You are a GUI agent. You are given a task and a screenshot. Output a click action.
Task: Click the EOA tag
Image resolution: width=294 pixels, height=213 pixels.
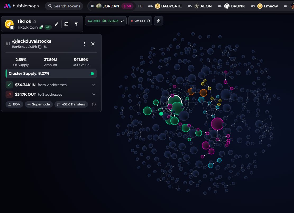click(14, 104)
